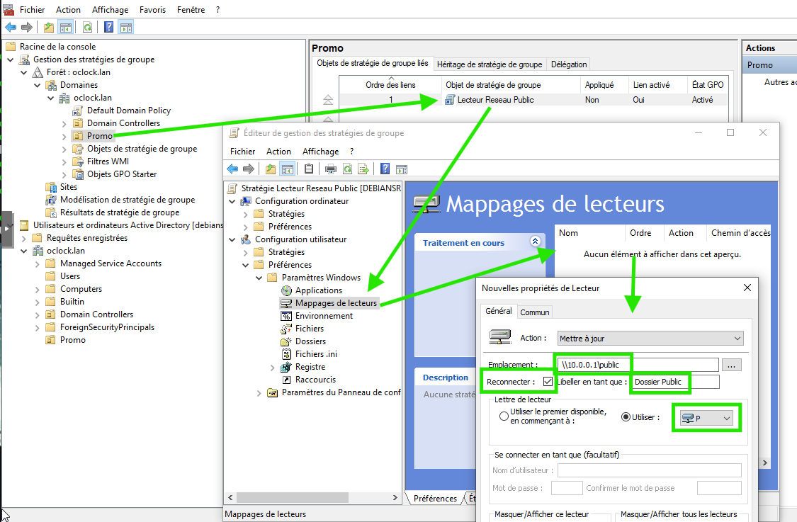Select 'Utiliser le premier disponible' radio button
The width and height of the screenshot is (797, 522).
click(504, 416)
